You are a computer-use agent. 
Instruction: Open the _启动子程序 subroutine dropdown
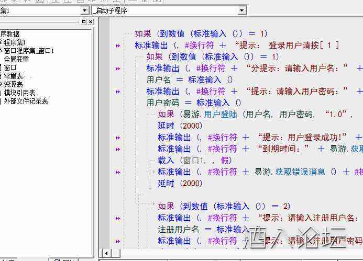point(241,10)
